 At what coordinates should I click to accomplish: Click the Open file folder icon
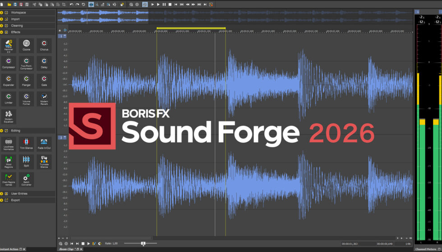(9, 4)
